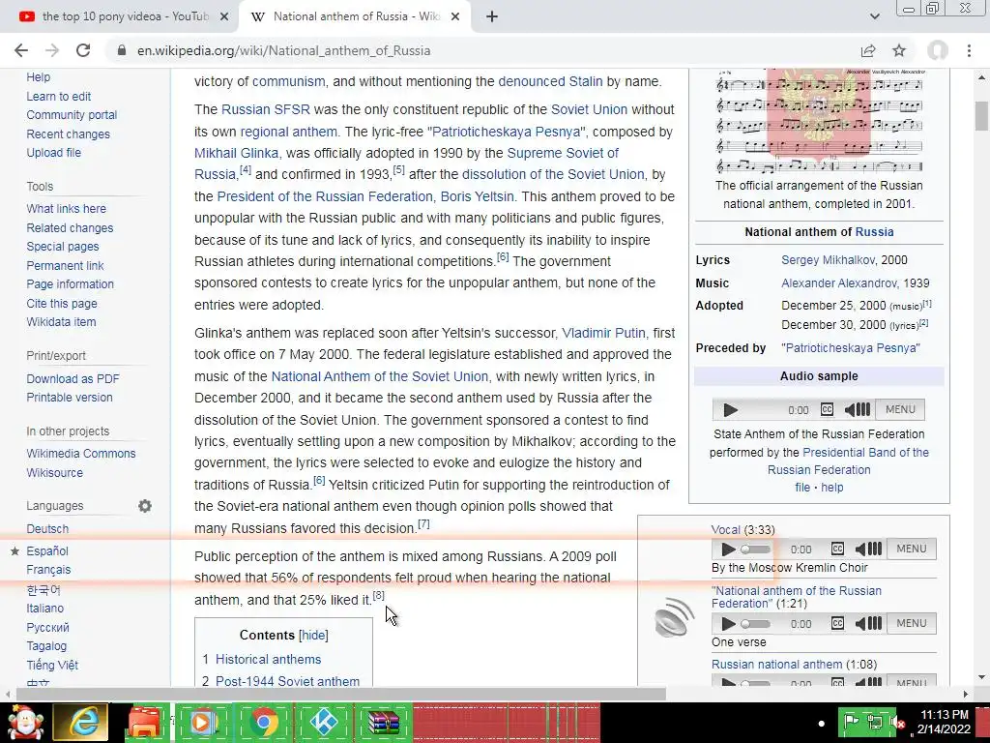This screenshot has height=743, width=990.
Task: Play the infobox Audio sample
Action: [731, 410]
